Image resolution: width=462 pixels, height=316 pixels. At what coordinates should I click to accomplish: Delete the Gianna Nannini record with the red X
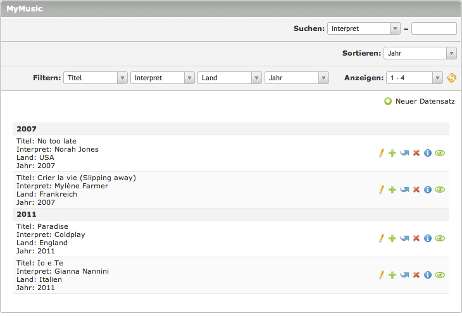416,275
